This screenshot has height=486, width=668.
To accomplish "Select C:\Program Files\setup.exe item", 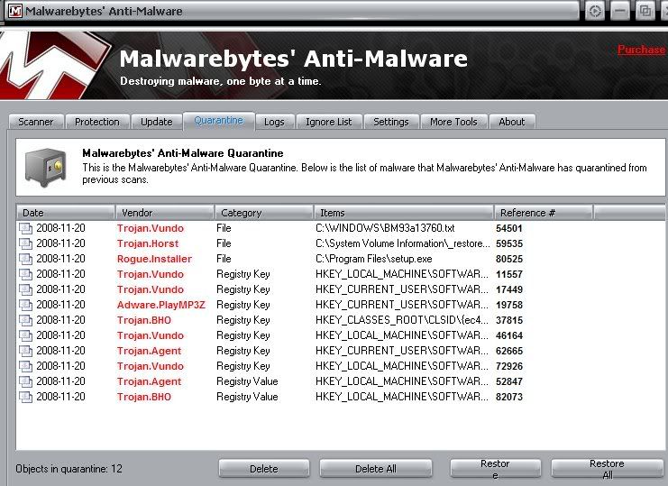I will pyautogui.click(x=373, y=259).
